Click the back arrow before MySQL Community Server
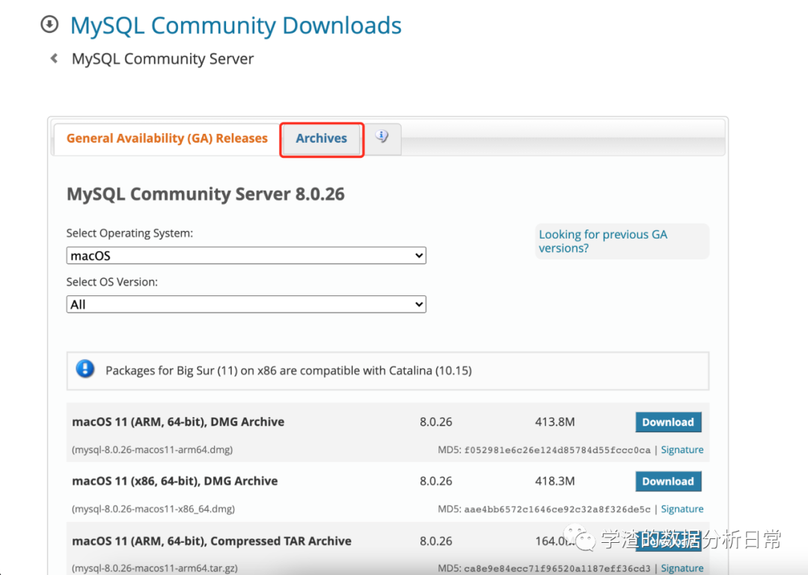This screenshot has width=808, height=575. tap(54, 58)
